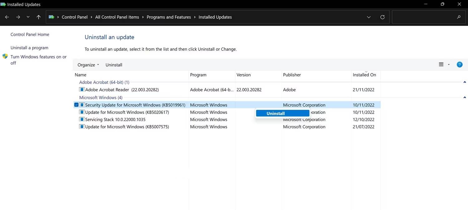Open the Organize dropdown menu

[x=88, y=65]
